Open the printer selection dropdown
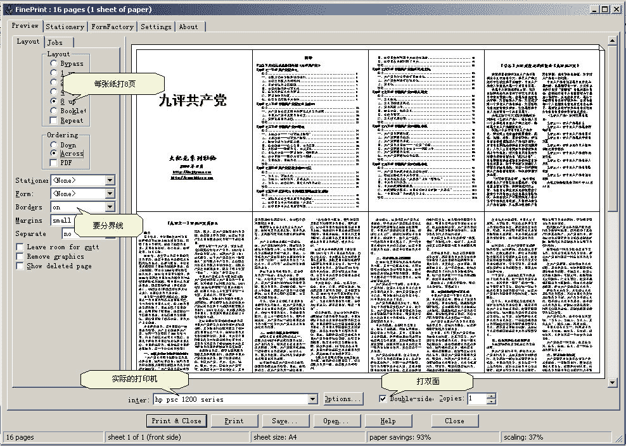This screenshot has height=446, width=626. 312,399
